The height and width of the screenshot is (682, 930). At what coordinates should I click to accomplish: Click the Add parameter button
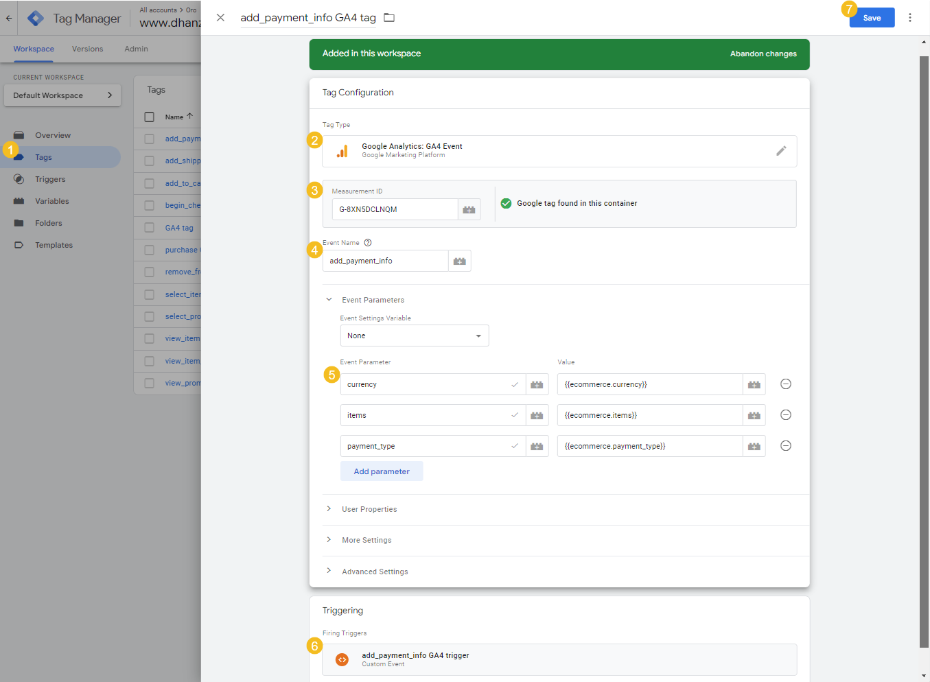(382, 471)
